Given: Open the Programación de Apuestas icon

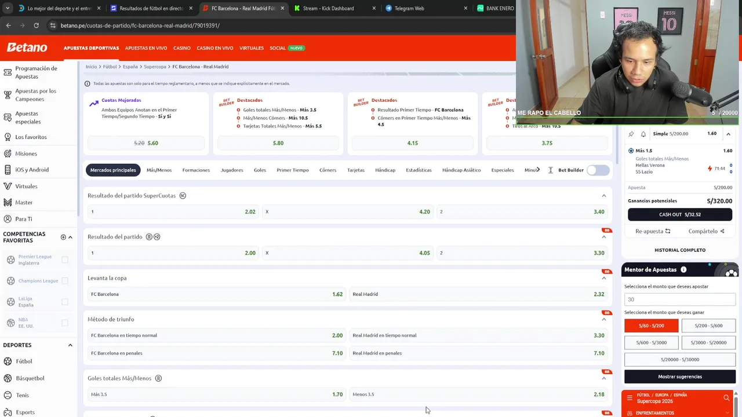Looking at the screenshot, I should coord(8,72).
